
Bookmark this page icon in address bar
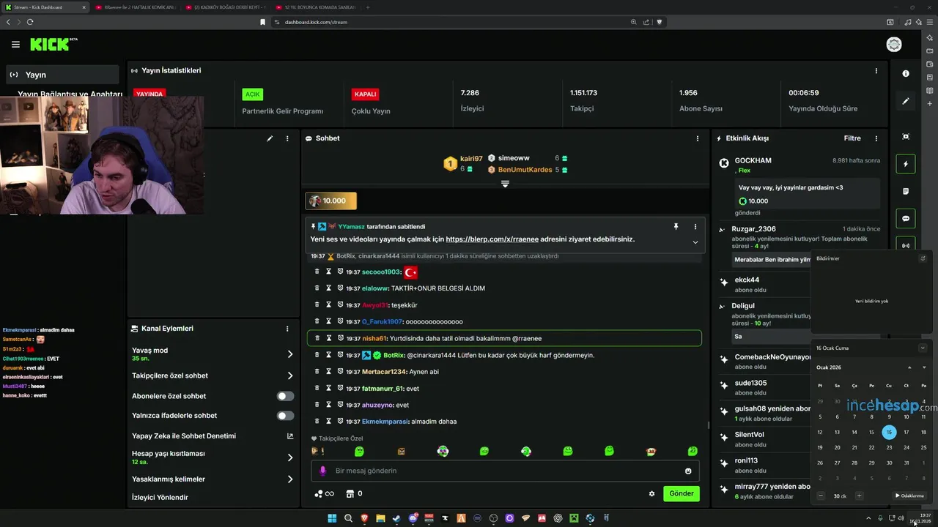[262, 22]
